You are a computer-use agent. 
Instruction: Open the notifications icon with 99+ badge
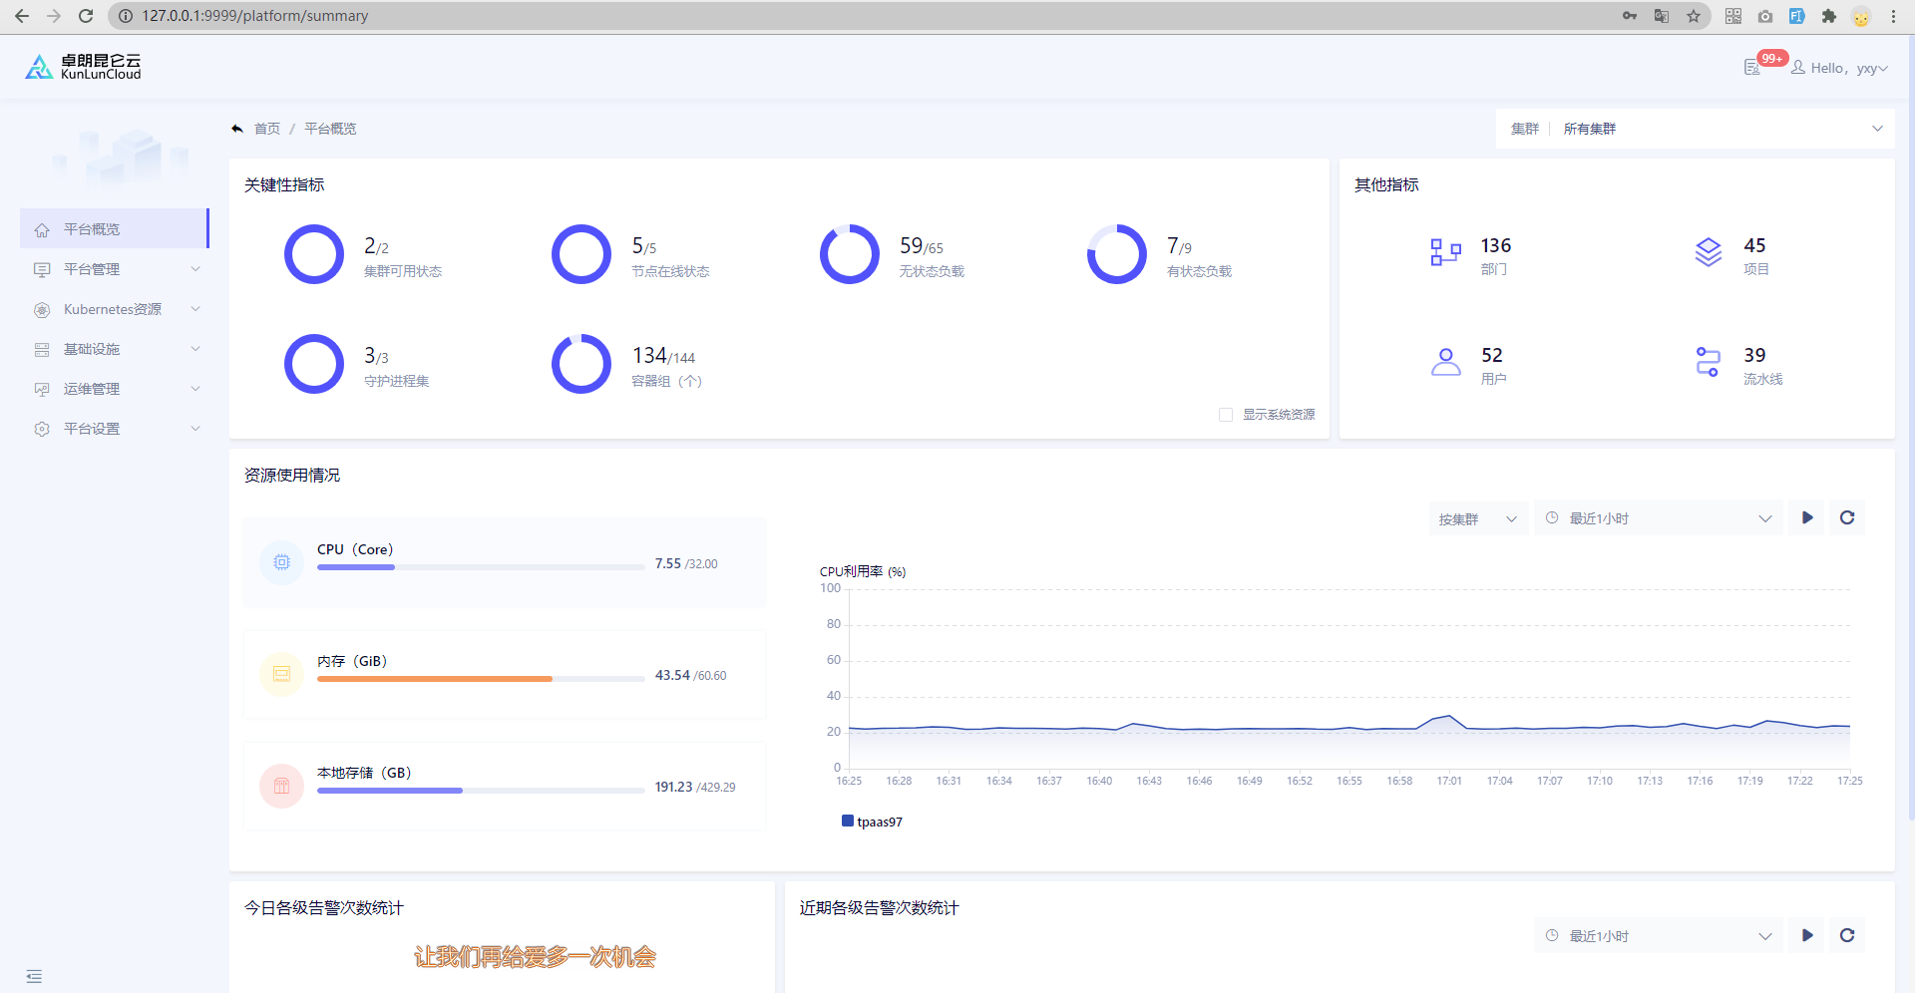tap(1752, 68)
